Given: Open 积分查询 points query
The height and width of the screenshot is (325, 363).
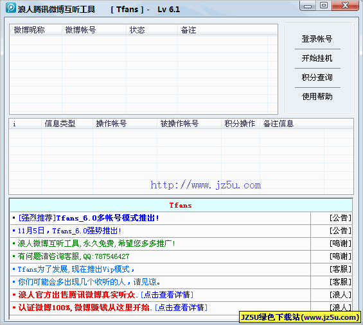Looking at the screenshot, I should coord(317,78).
